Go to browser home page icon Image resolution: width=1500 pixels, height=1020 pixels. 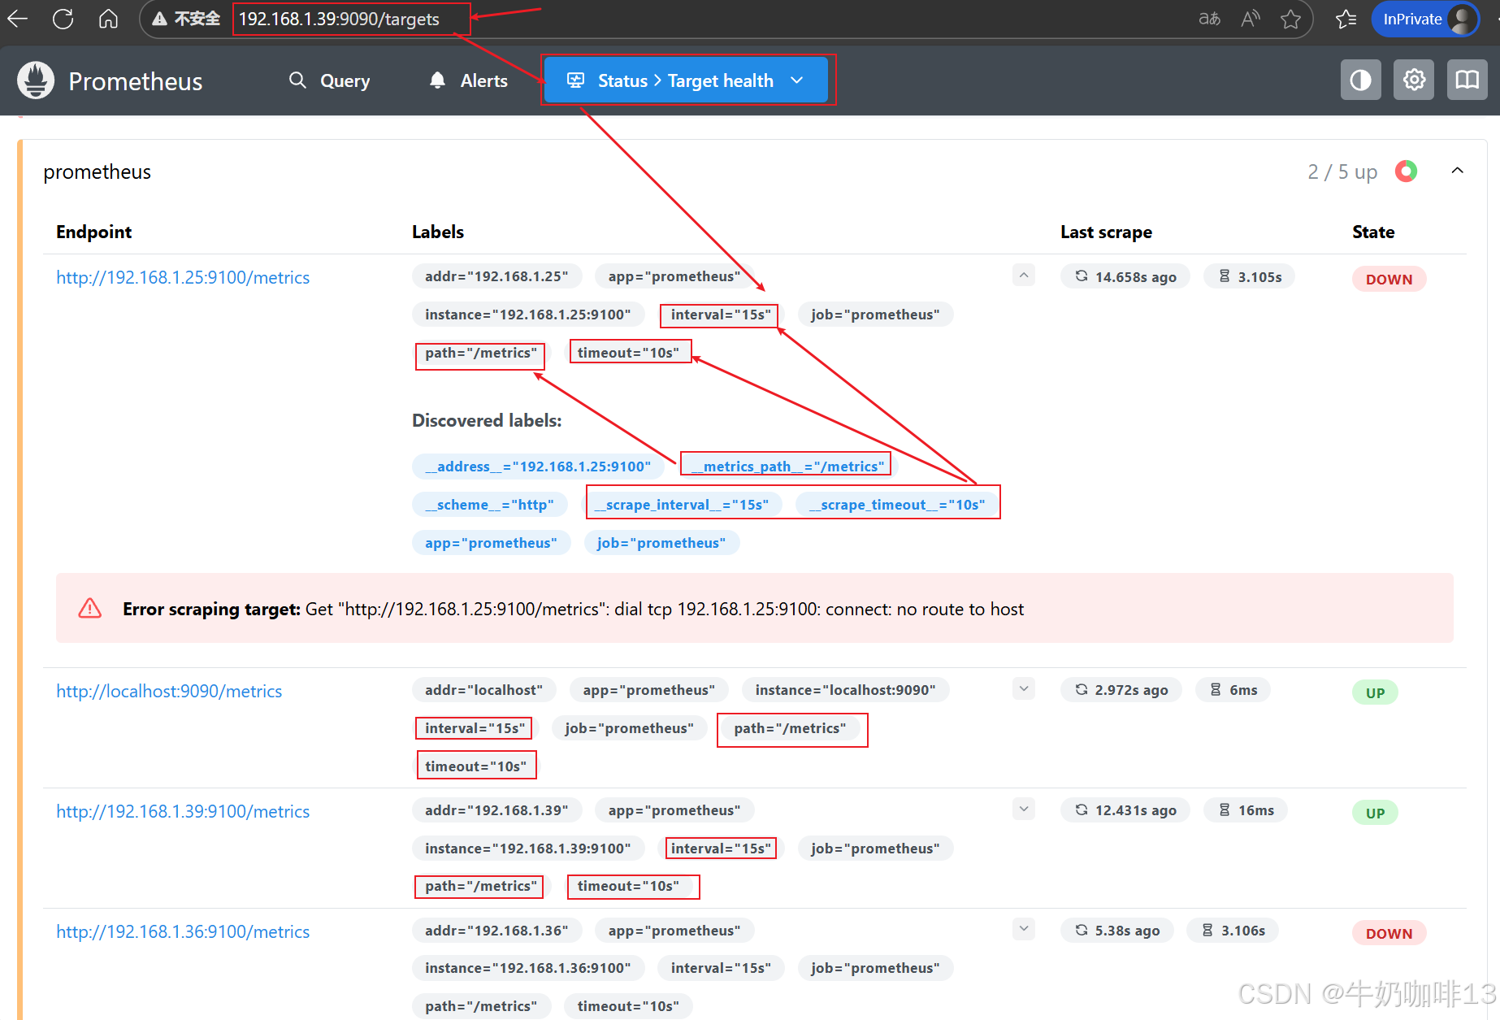108,19
